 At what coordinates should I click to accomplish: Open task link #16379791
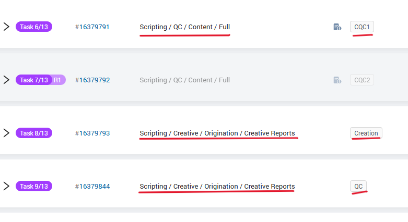tap(92, 27)
